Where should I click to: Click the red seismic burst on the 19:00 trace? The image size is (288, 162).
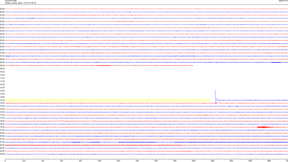point(264,127)
